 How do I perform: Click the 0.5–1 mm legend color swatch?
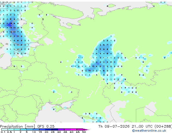click(11, 129)
